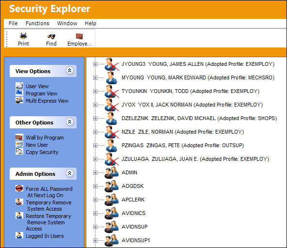Expand the AOGDSK group node

click(95, 186)
